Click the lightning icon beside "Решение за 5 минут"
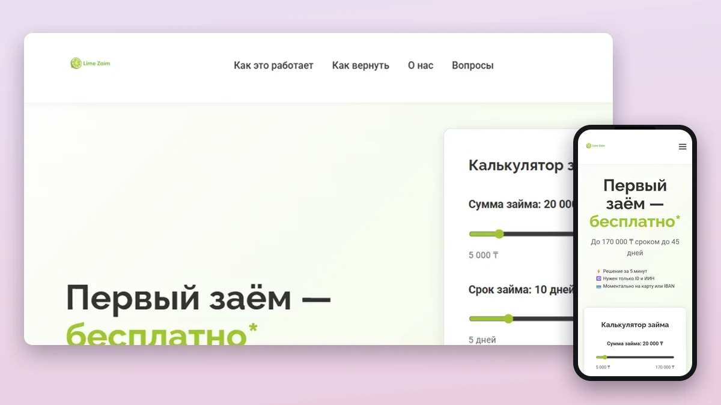721x405 pixels. [x=598, y=271]
